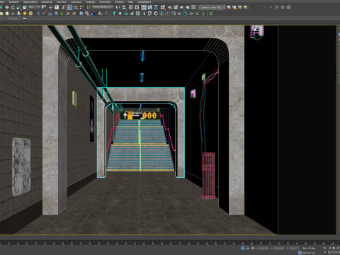This screenshot has height=255, width=340.
Task: Expand the project folder path dropdown
Action: (212, 7)
